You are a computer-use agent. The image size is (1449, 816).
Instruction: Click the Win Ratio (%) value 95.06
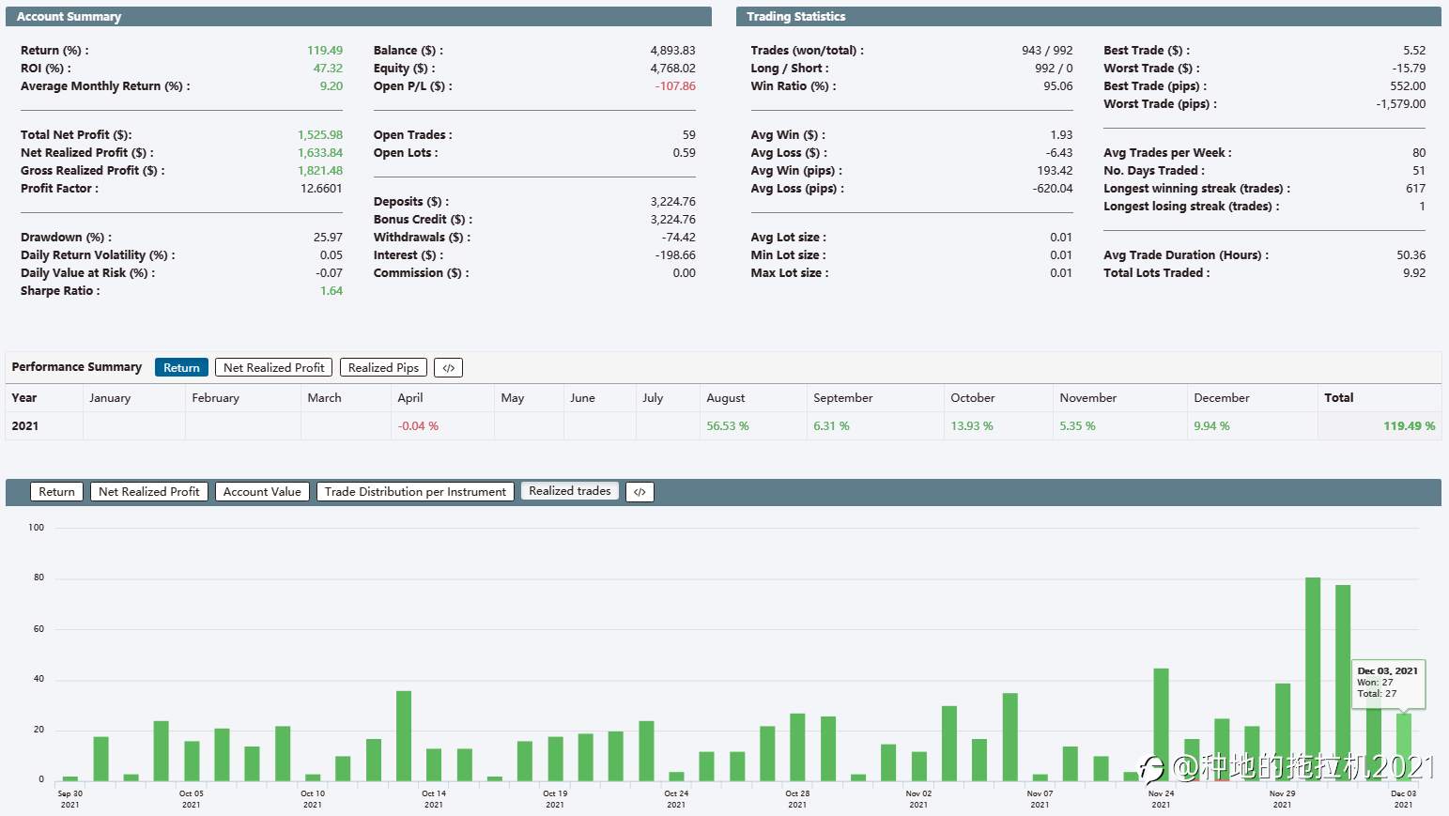point(1058,86)
